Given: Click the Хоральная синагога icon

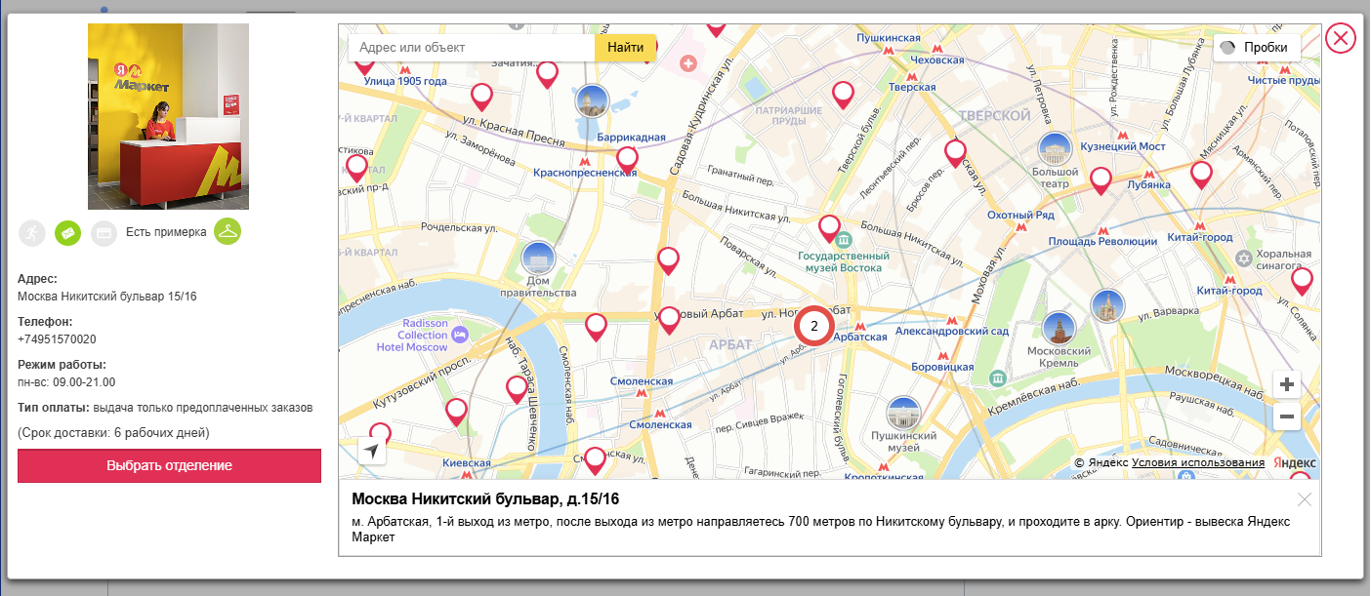Looking at the screenshot, I should (x=1243, y=258).
